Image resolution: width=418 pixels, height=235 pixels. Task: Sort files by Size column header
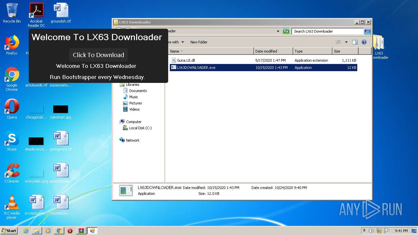coord(345,51)
